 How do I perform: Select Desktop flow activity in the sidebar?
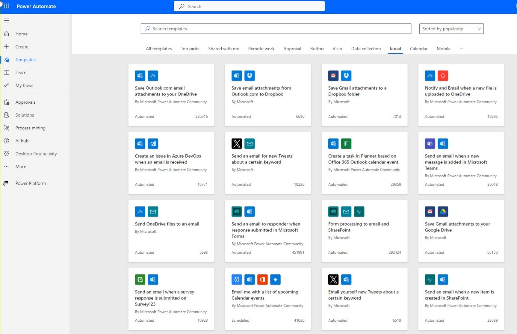click(x=36, y=153)
